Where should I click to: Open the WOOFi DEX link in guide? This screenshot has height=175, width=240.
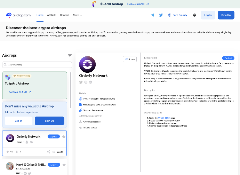(164, 118)
